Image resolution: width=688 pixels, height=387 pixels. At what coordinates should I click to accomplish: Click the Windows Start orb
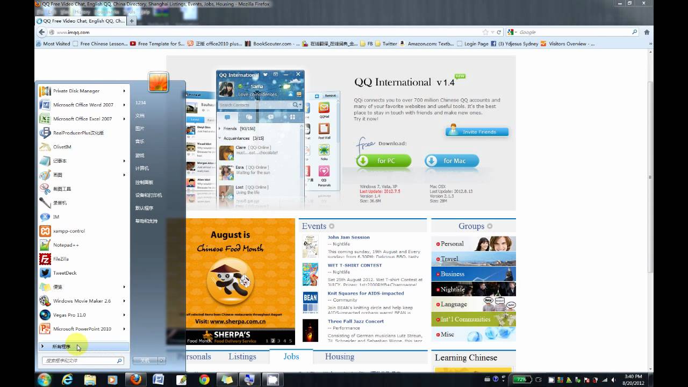[45, 379]
